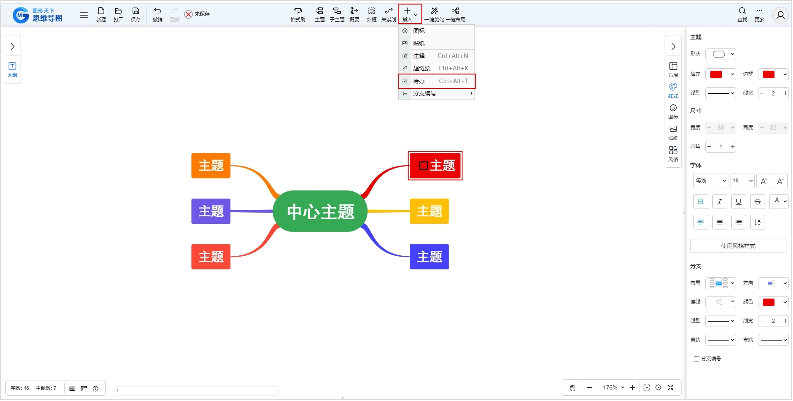Viewport: 793px width, 401px height.
Task: Add an 外框 boundary frame
Action: coord(372,14)
